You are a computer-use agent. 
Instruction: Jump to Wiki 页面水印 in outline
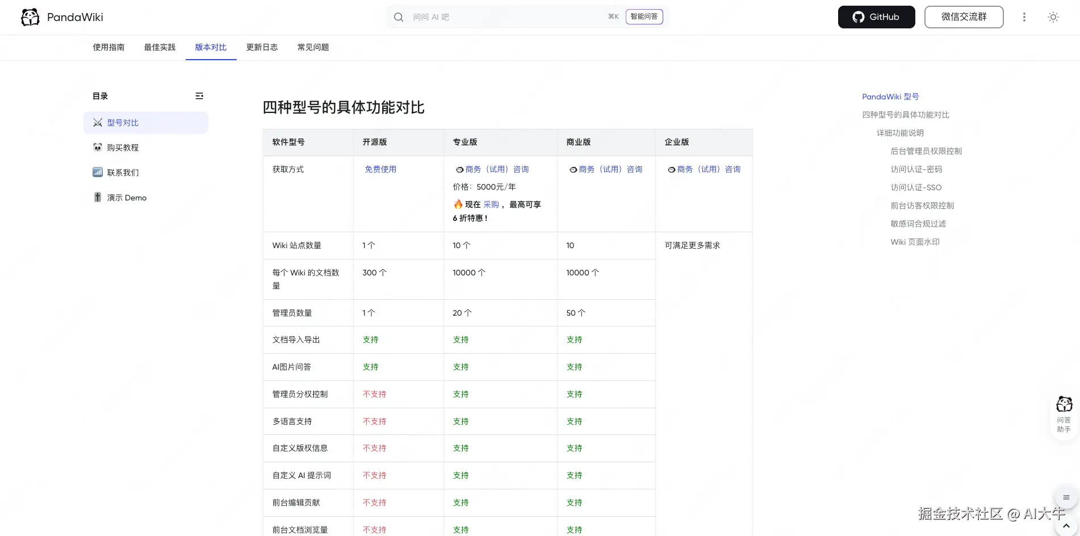[x=915, y=242]
